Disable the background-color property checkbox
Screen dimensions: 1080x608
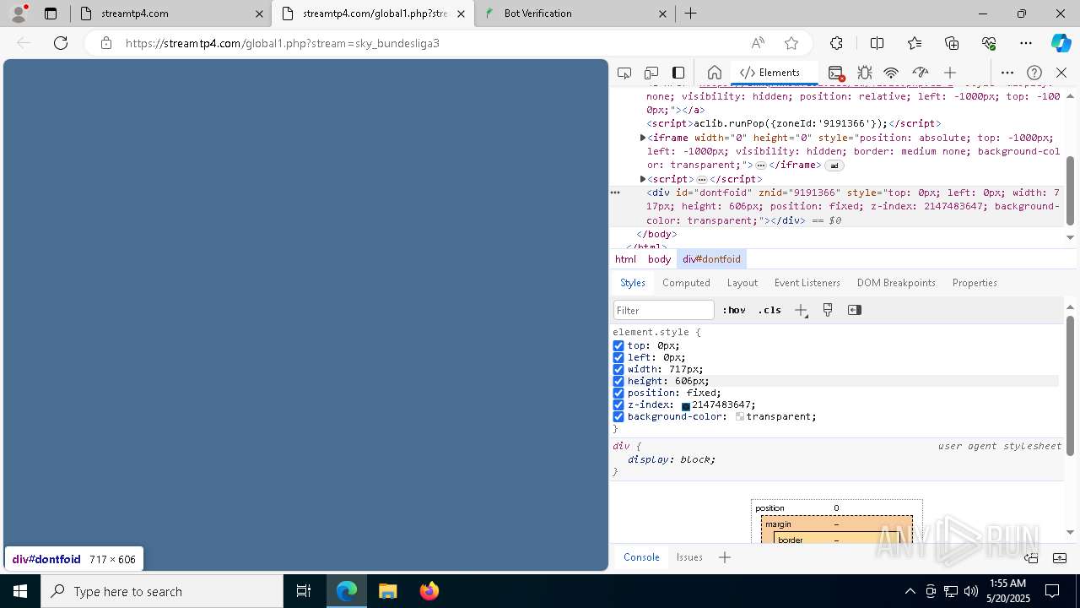[x=618, y=416]
